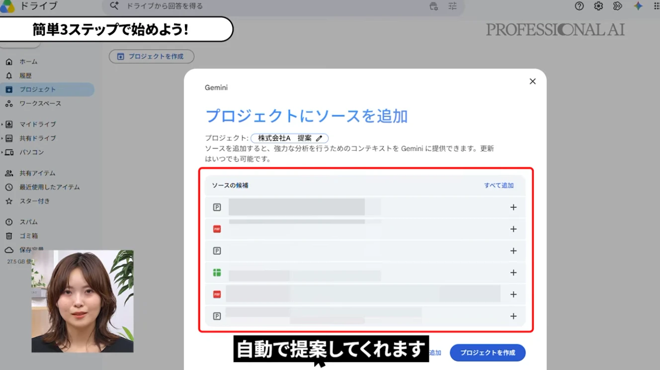Click the Google Drive logo
660x370 pixels.
point(7,6)
